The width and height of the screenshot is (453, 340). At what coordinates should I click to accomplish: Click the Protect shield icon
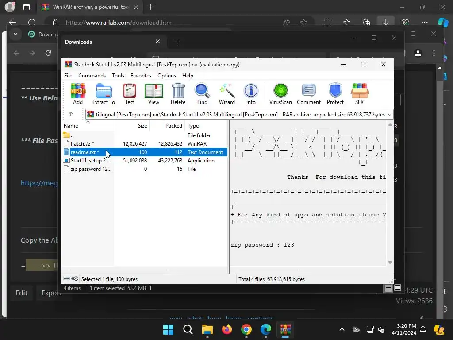(335, 94)
